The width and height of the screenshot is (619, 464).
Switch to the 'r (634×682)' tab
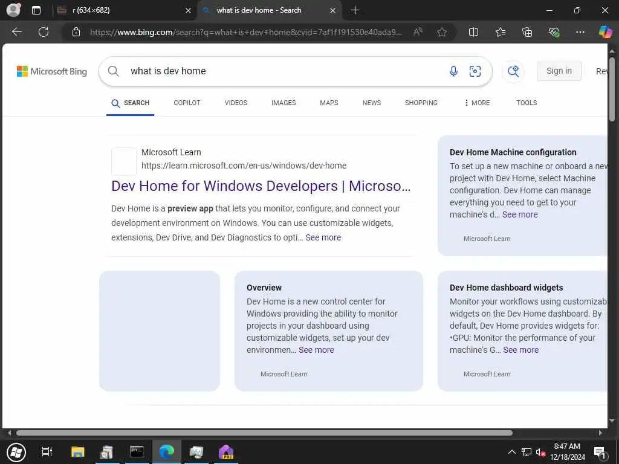tap(125, 10)
